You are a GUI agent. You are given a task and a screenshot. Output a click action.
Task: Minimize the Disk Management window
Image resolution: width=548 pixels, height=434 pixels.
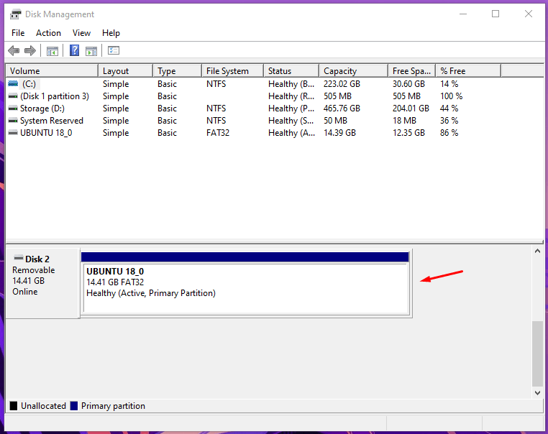point(463,14)
